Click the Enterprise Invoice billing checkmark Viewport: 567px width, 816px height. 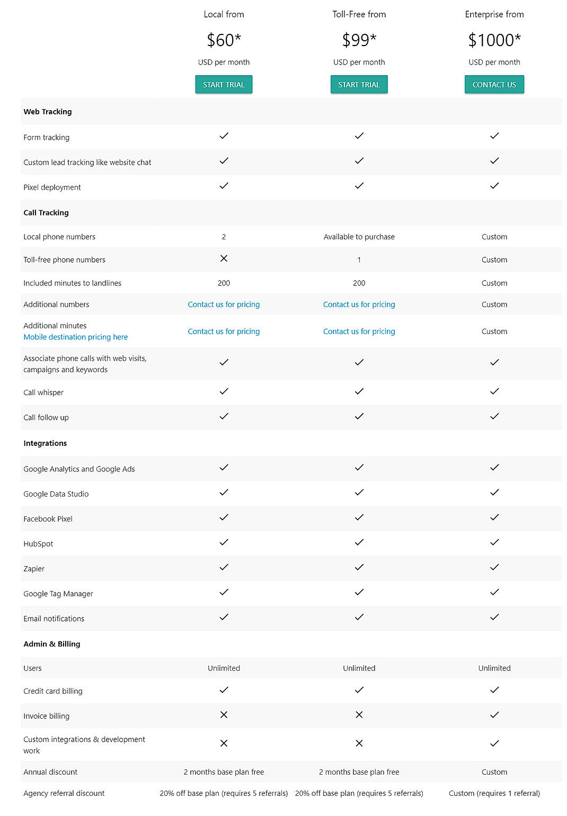click(x=494, y=715)
